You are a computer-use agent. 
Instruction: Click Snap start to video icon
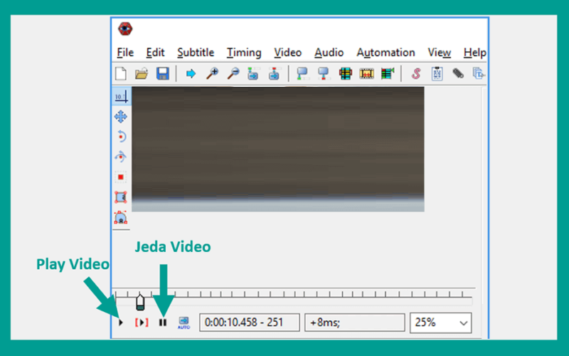point(302,74)
